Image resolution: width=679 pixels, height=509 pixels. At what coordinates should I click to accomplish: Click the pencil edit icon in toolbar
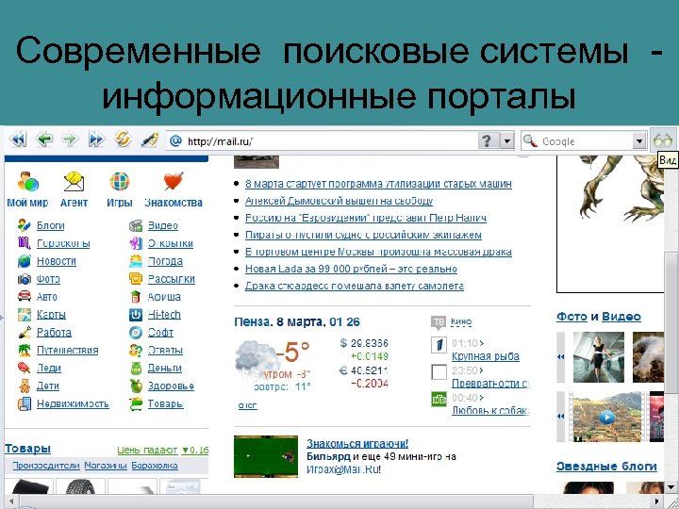(149, 140)
